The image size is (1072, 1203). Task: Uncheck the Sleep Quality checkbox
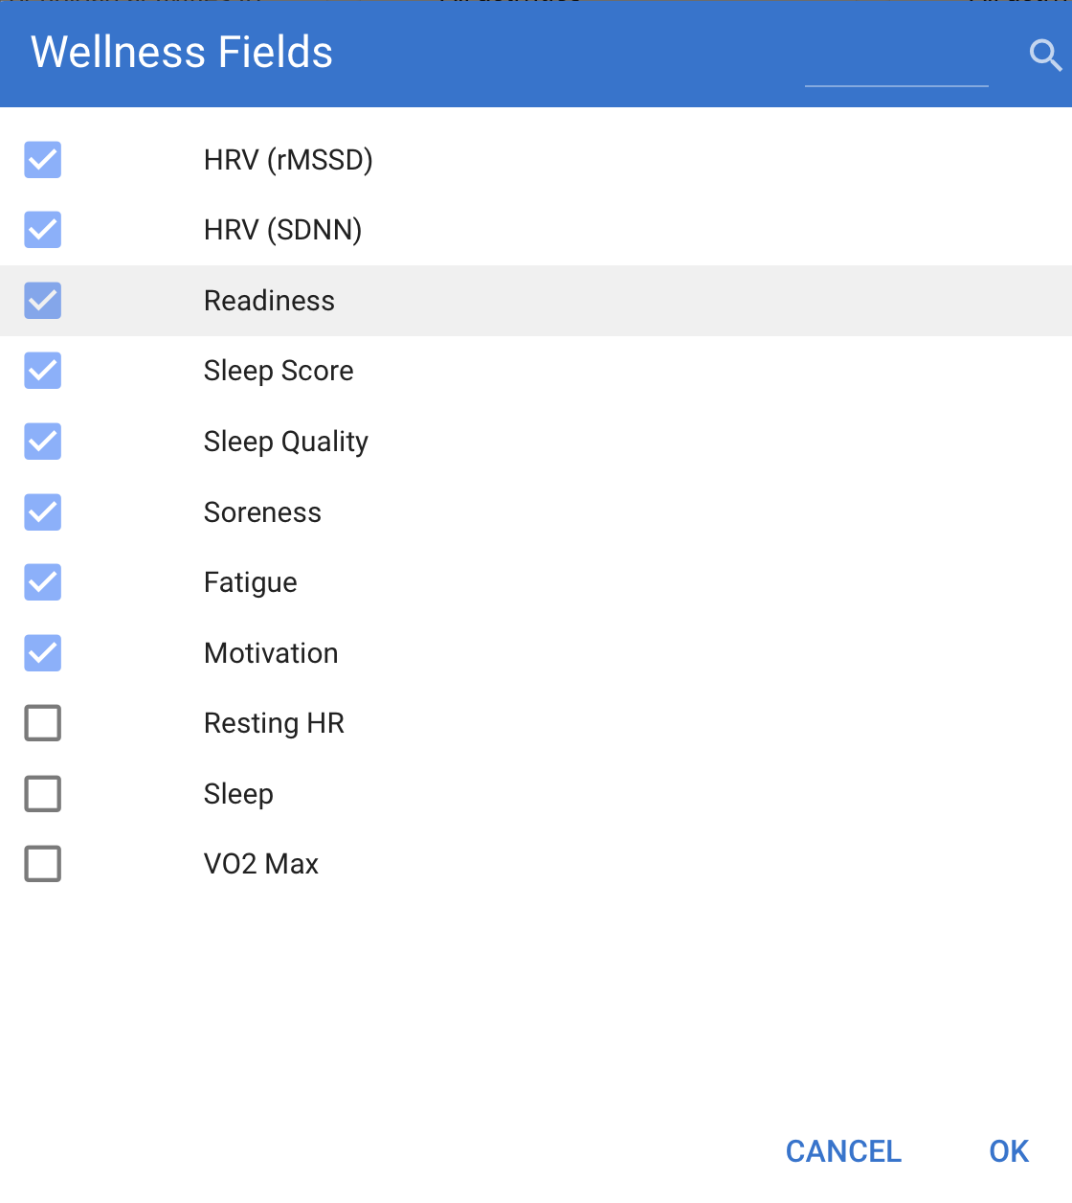[43, 442]
